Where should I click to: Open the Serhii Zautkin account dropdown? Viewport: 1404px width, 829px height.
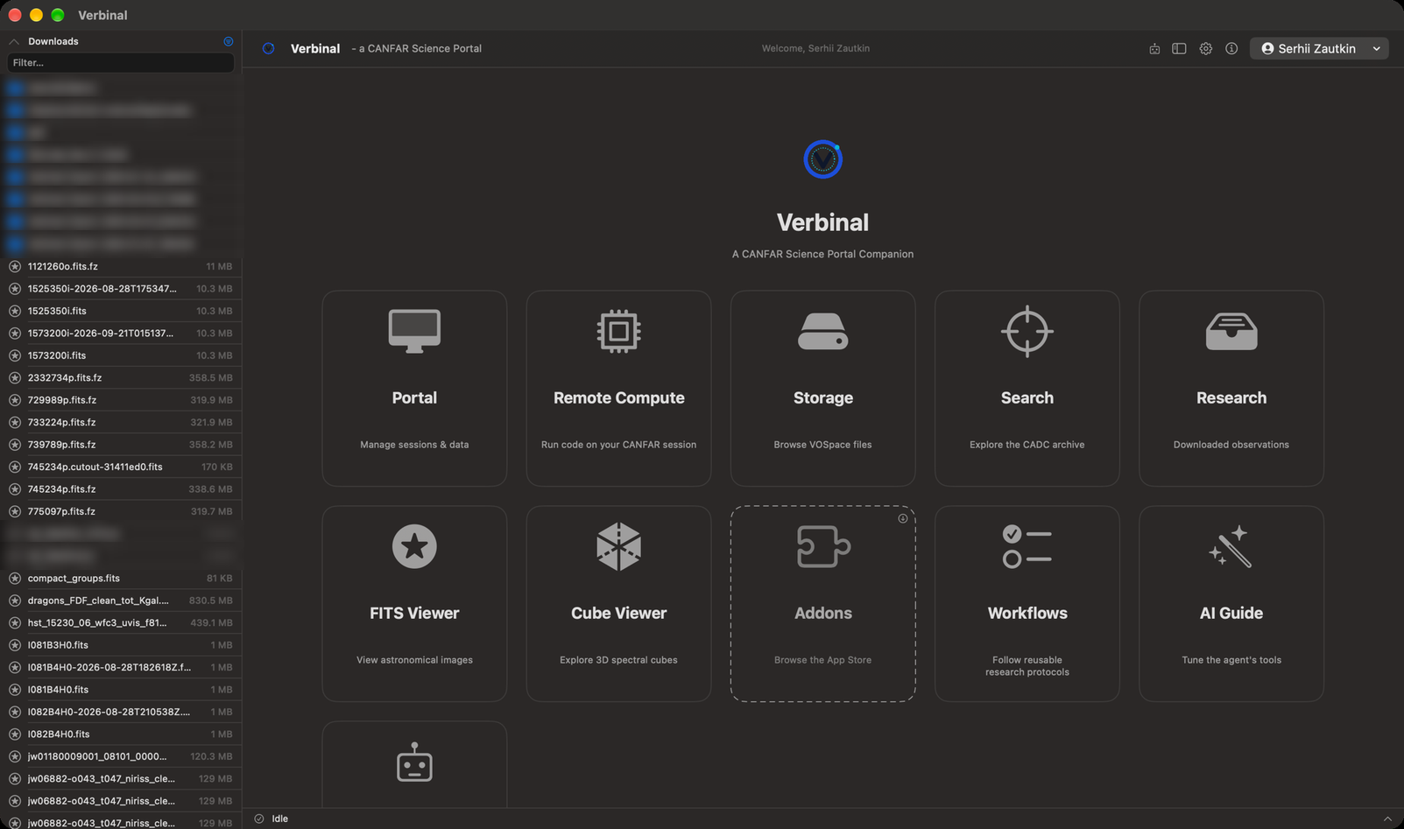click(x=1319, y=49)
